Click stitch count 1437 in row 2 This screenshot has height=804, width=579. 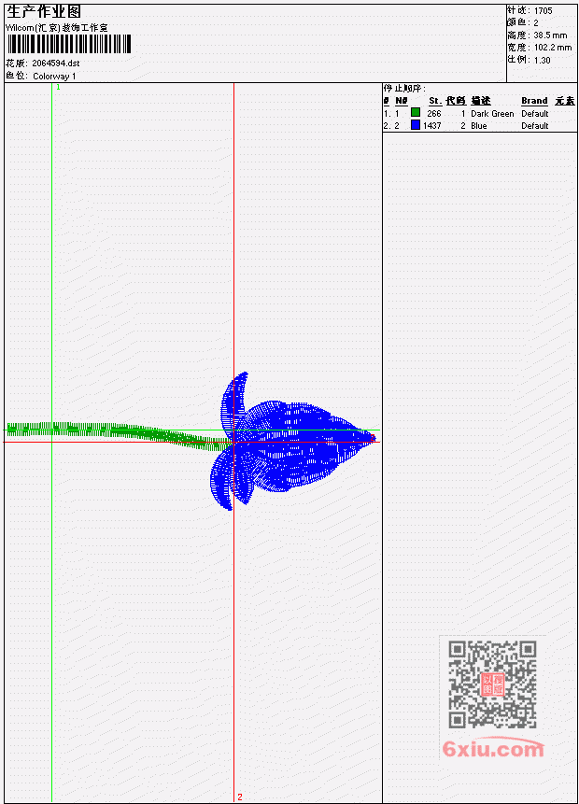click(431, 126)
